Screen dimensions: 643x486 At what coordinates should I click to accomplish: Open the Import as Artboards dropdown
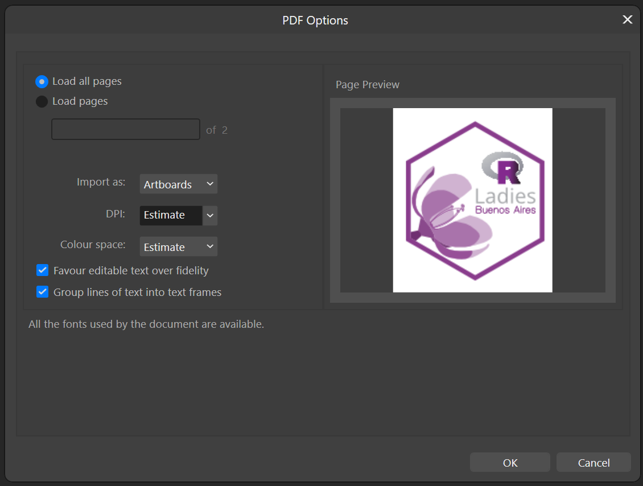pyautogui.click(x=178, y=184)
